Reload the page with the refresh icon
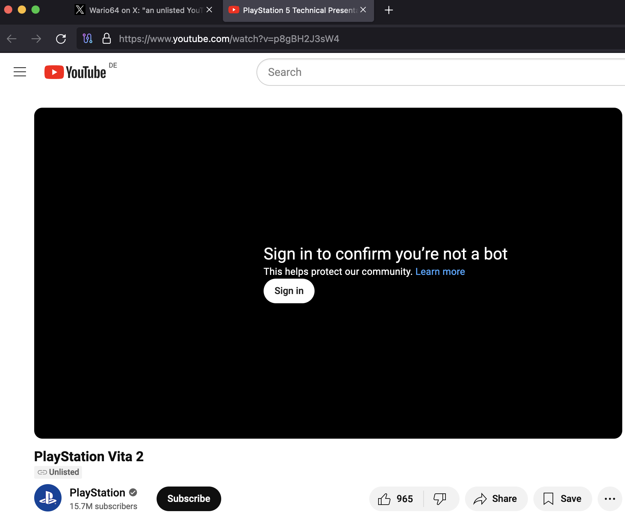 click(61, 39)
